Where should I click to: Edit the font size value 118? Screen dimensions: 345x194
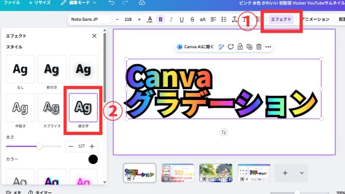tap(128, 19)
